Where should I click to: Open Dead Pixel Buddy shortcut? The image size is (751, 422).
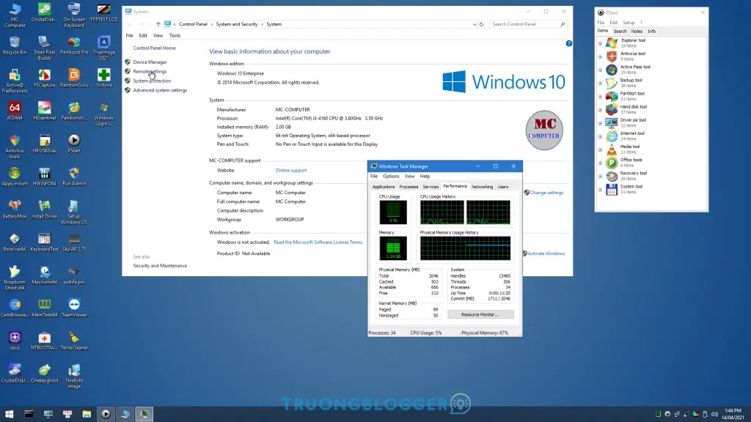[x=45, y=48]
